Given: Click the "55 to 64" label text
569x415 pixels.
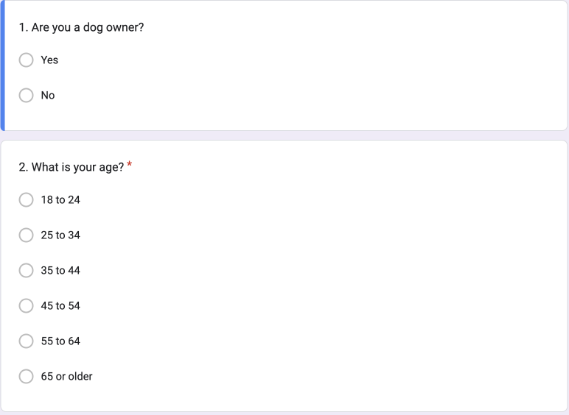Looking at the screenshot, I should pos(60,341).
